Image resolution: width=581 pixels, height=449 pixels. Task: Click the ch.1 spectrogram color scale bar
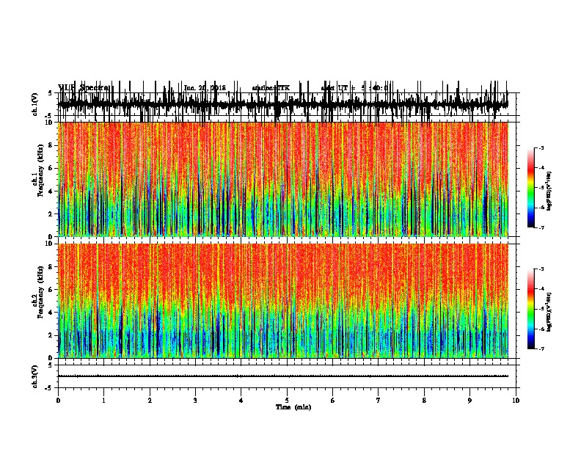[531, 188]
